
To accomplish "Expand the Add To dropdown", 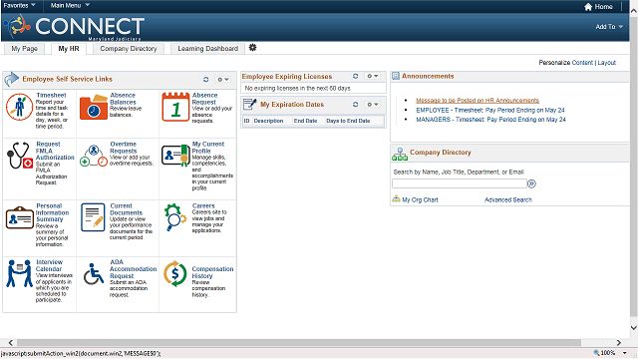I will (x=609, y=27).
